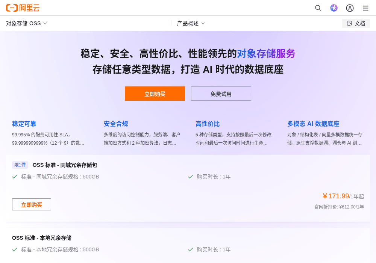Expand the 对象存储 OSS dropdown
376x263 pixels.
pos(27,23)
